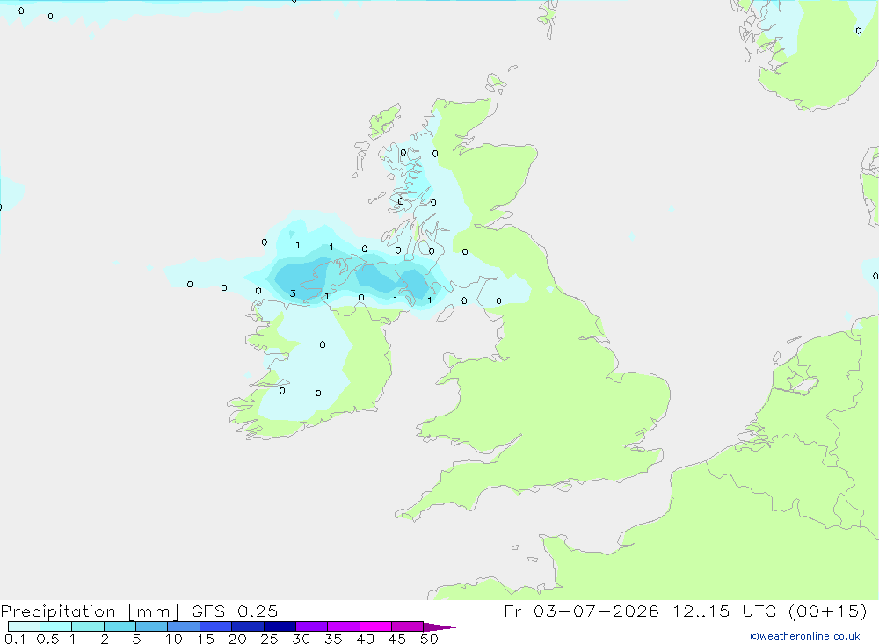Click the '30' legend scale label
879x644 pixels.
click(301, 639)
